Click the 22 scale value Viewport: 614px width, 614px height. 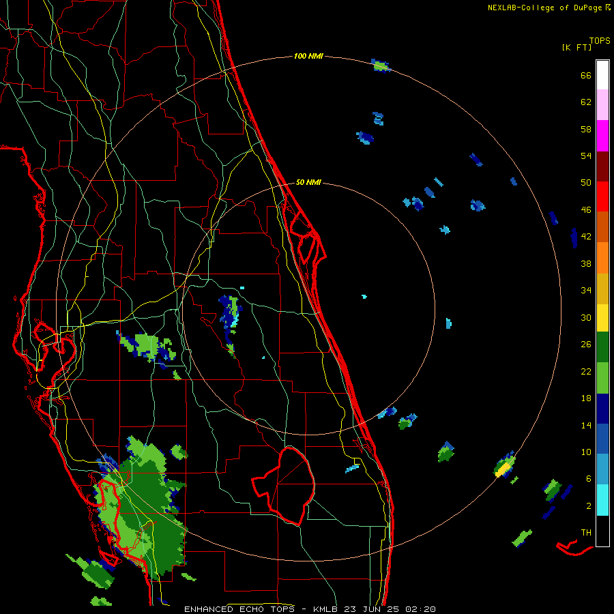586,371
